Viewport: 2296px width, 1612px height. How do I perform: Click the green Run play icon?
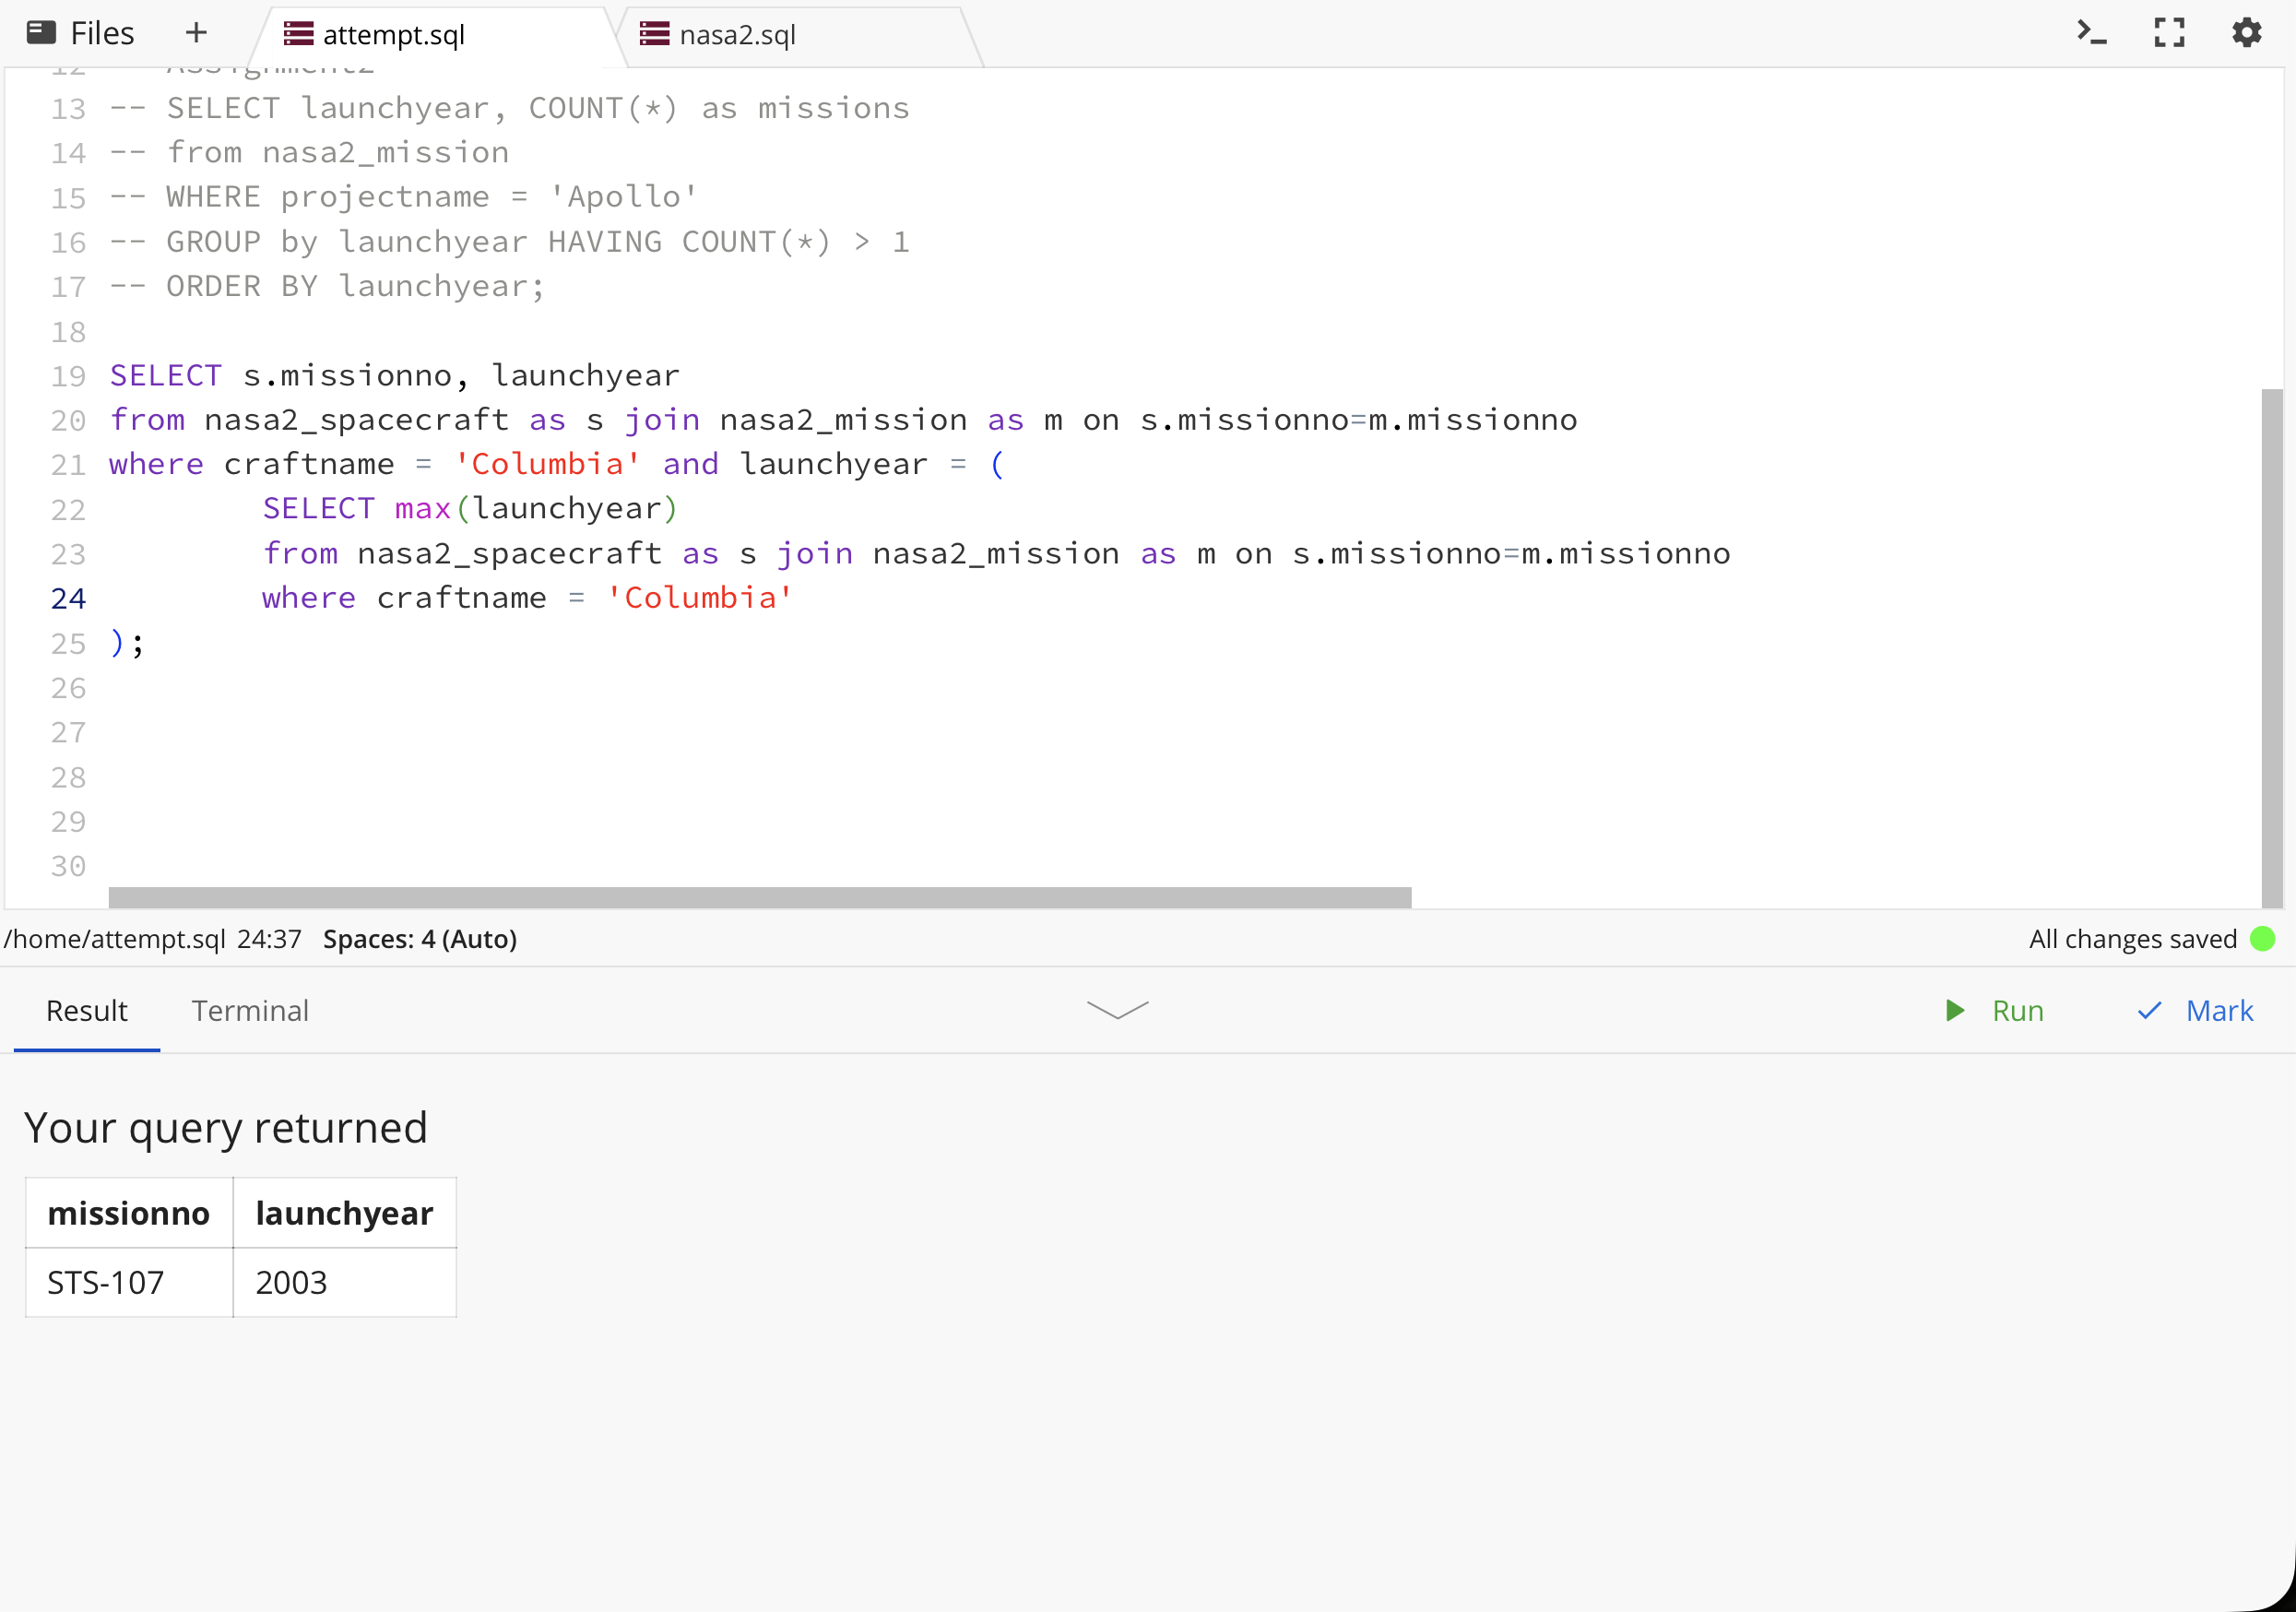click(1955, 1010)
